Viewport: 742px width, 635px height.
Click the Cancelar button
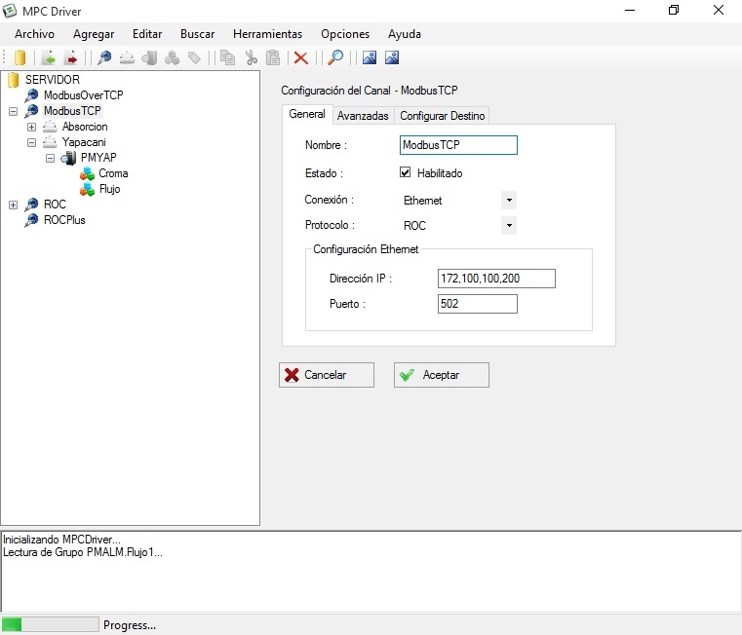[327, 375]
